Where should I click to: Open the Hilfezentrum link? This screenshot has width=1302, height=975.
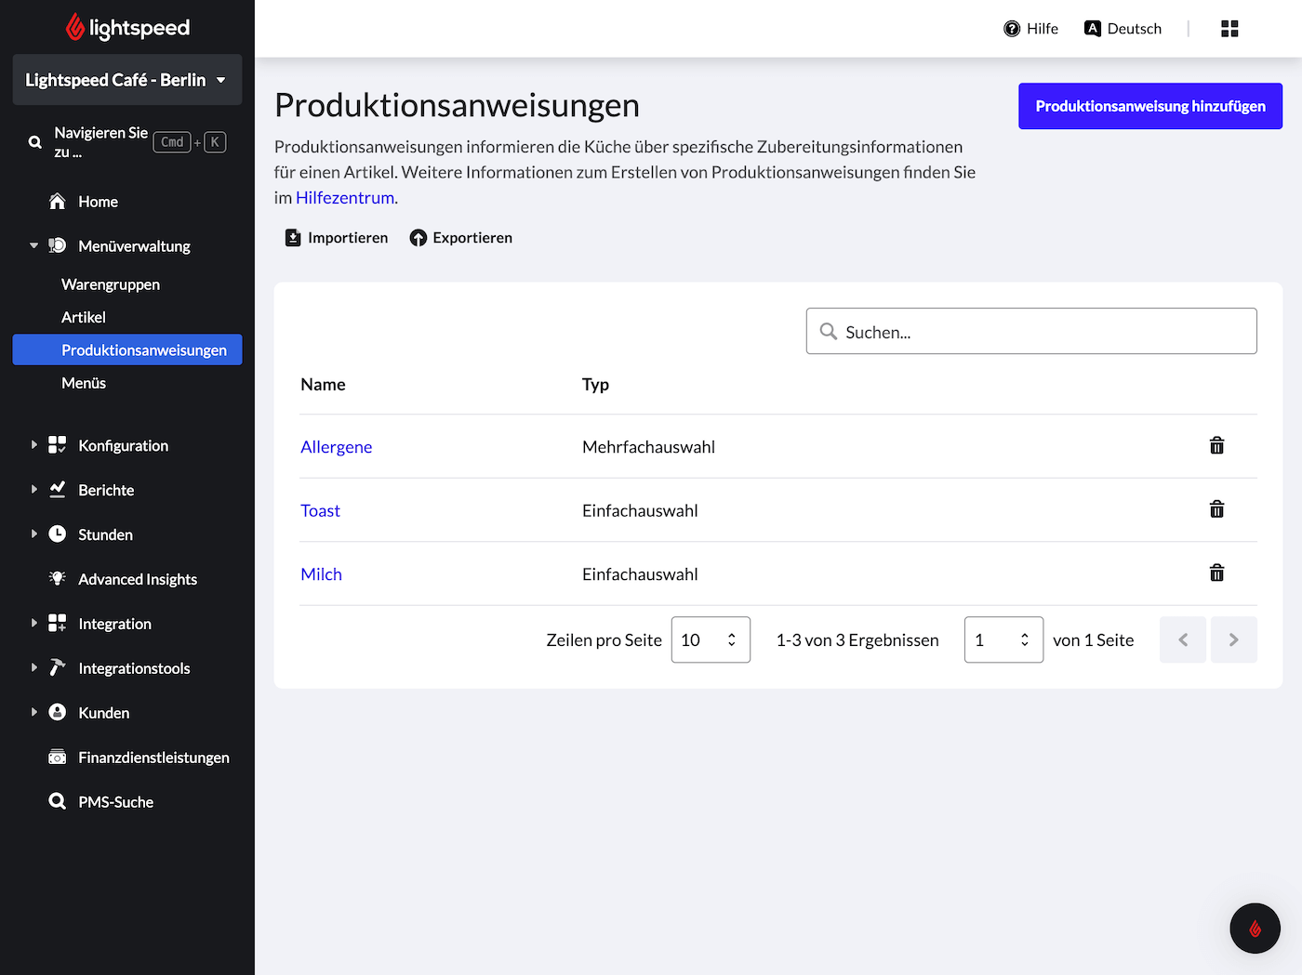(x=345, y=198)
